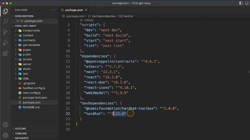Open the Manage gear icon
Viewport: 250px width, 140px height.
[x=5, y=135]
